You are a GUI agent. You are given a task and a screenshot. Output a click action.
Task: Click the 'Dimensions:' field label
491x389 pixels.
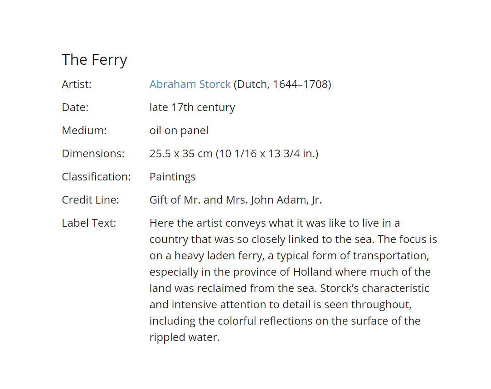pyautogui.click(x=93, y=154)
